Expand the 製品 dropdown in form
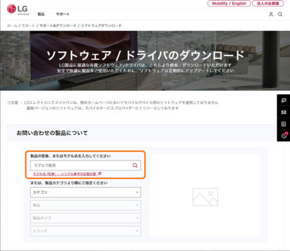 tap(86, 205)
